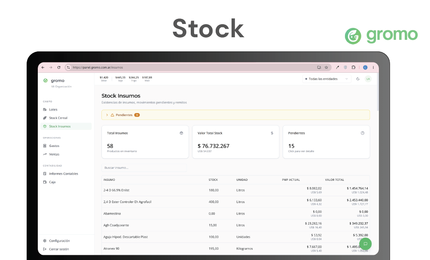The image size is (430, 260).
Task: Click the page vertical scrollbar
Action: click(378, 93)
